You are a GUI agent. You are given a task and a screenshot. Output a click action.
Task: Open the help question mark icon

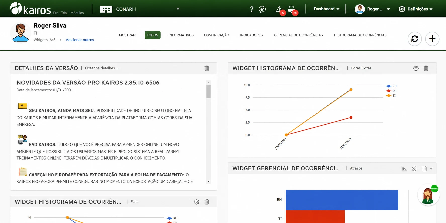pyautogui.click(x=252, y=9)
